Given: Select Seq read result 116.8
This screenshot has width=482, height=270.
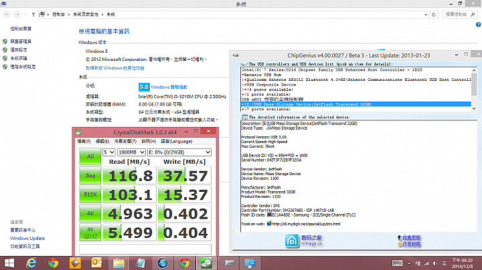Looking at the screenshot, I should pos(129,176).
